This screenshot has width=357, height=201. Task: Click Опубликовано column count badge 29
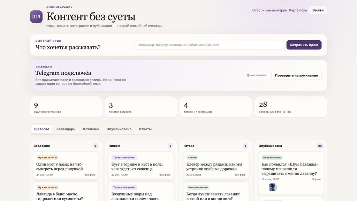pyautogui.click(x=320, y=146)
